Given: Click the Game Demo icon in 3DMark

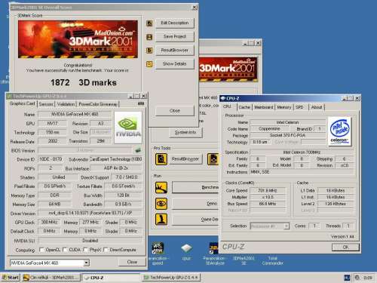Looking at the screenshot, I should click(x=161, y=220).
